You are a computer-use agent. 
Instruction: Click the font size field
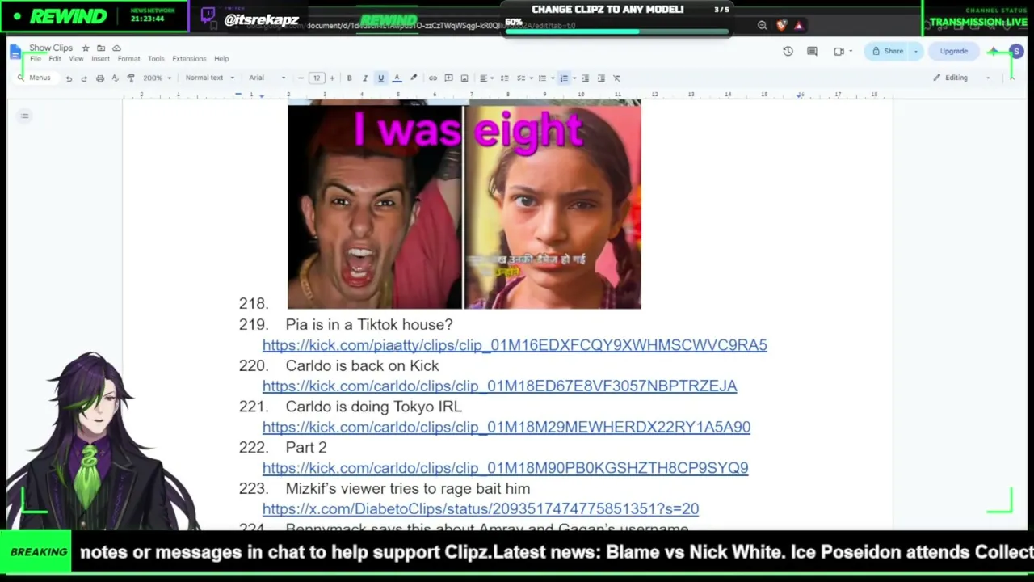316,78
